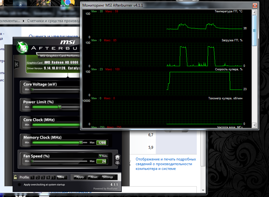Open Afterburner Settings

pos(108,177)
